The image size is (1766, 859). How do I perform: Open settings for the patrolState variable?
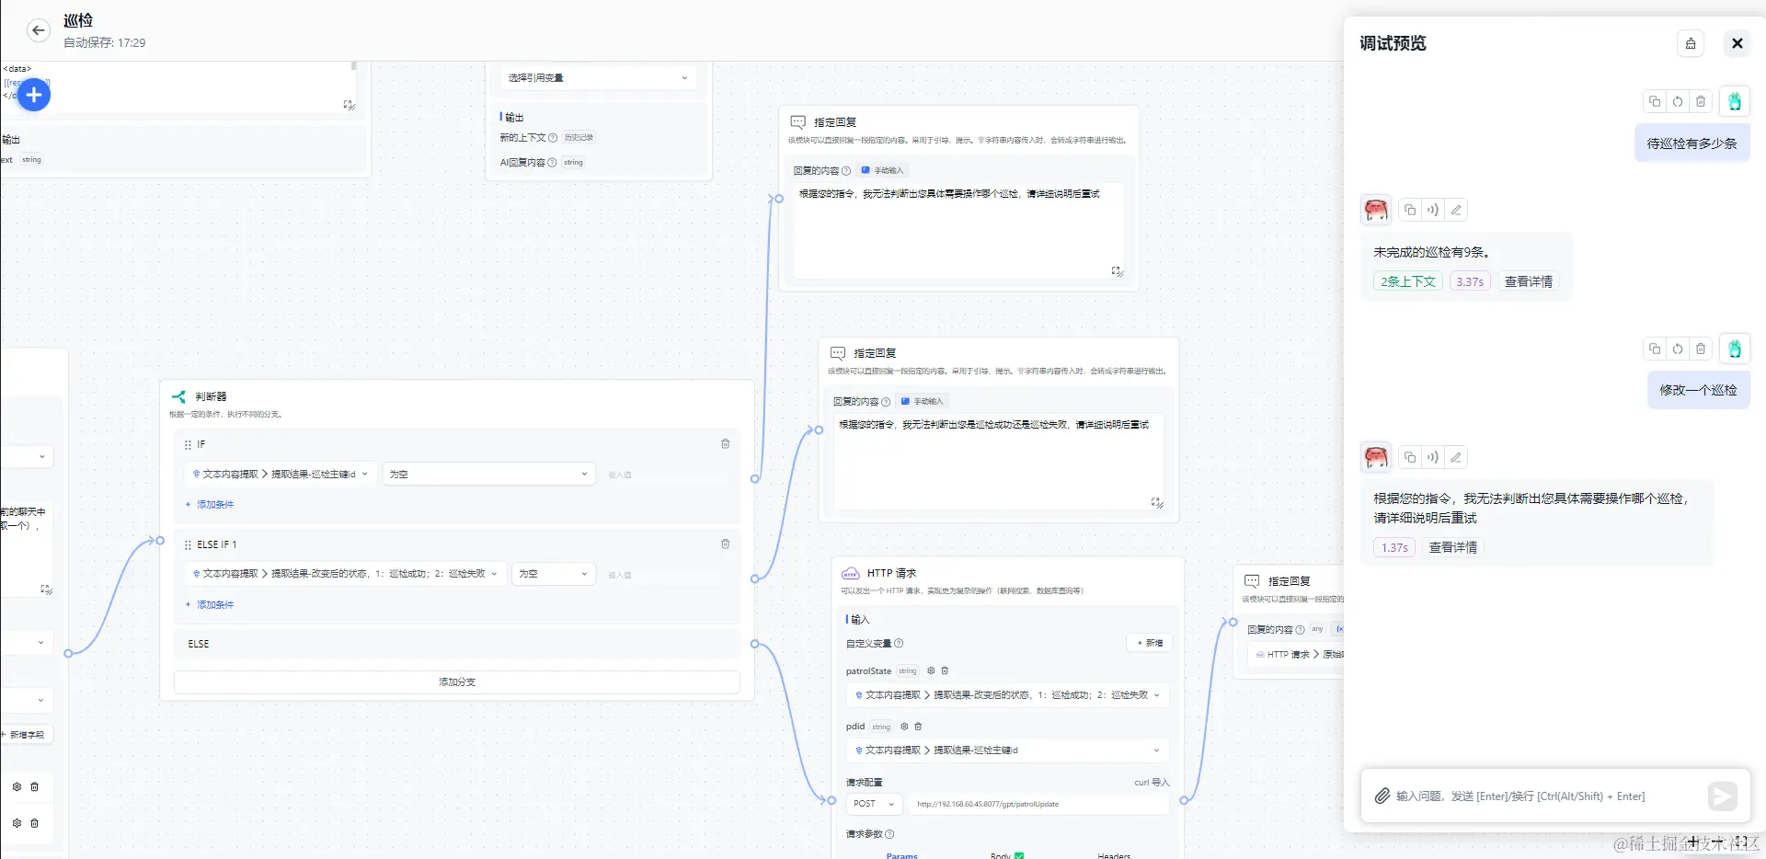[931, 671]
